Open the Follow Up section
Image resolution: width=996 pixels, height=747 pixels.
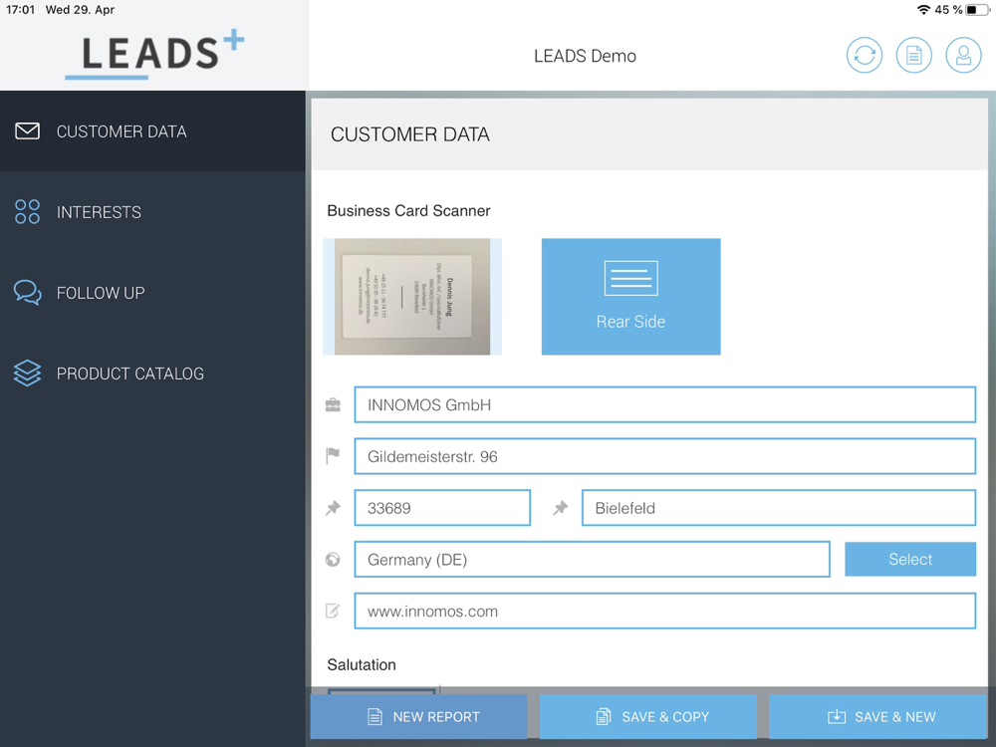click(x=152, y=292)
